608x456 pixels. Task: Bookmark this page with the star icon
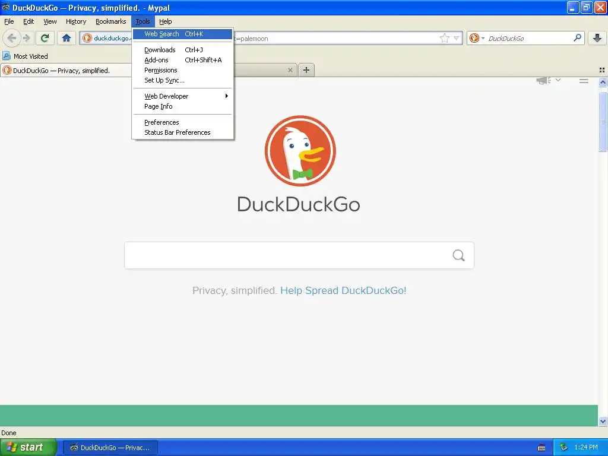444,38
